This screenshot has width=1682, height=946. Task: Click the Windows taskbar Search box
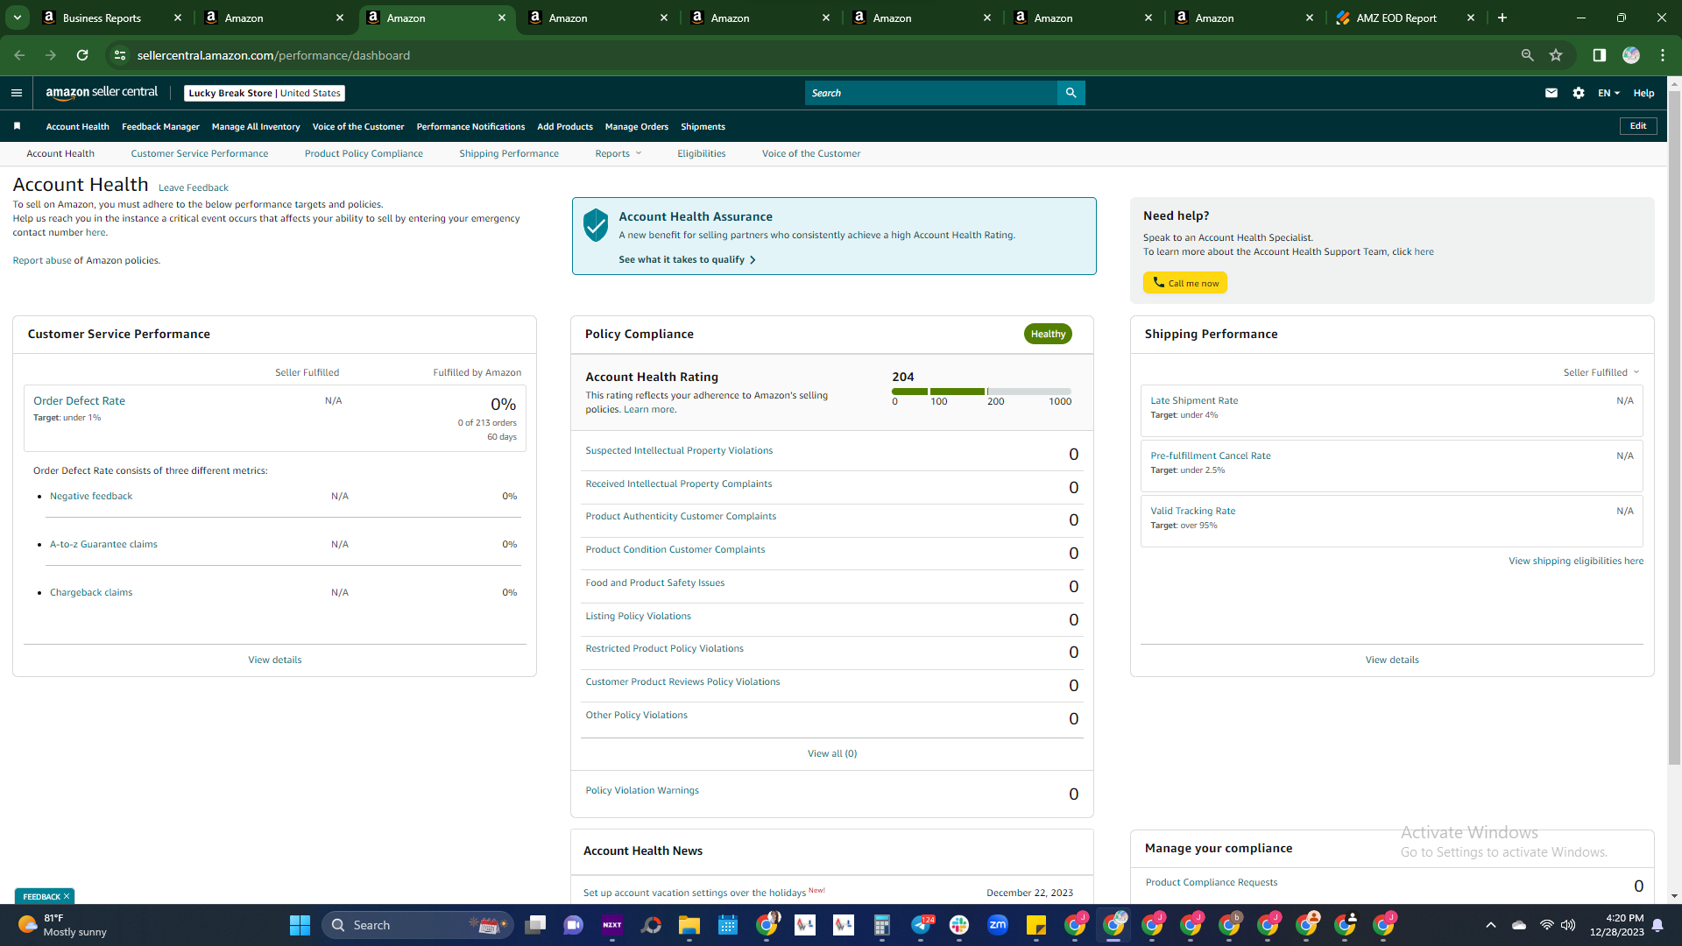[x=415, y=925]
